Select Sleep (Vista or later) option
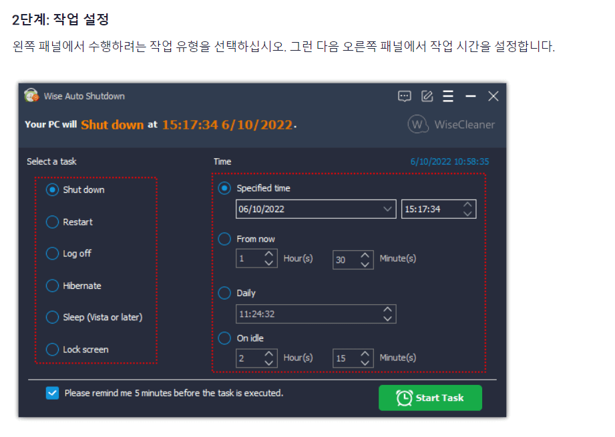 (52, 318)
